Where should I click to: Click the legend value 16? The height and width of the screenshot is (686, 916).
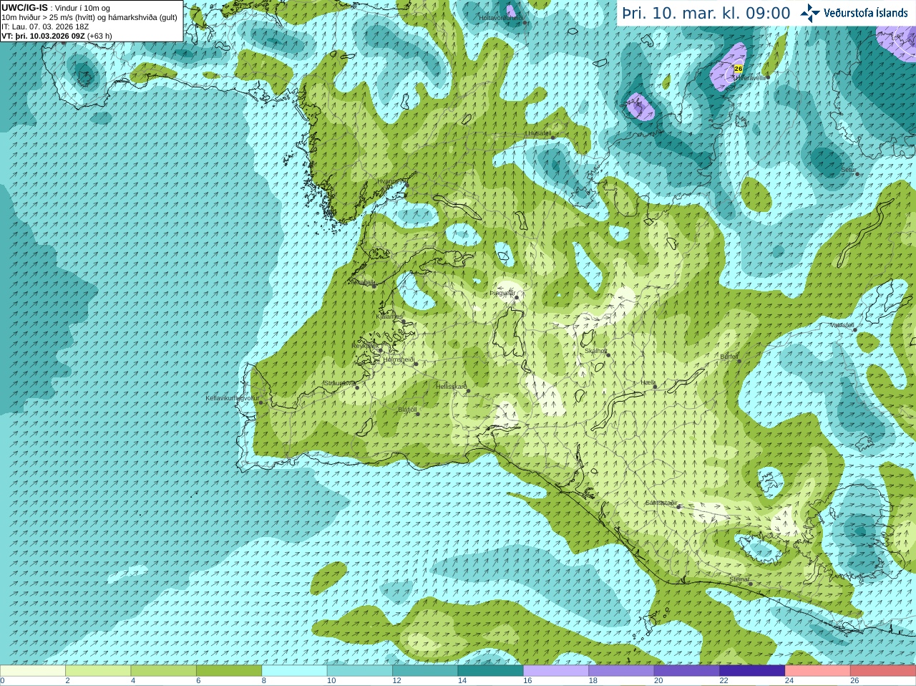pyautogui.click(x=527, y=681)
